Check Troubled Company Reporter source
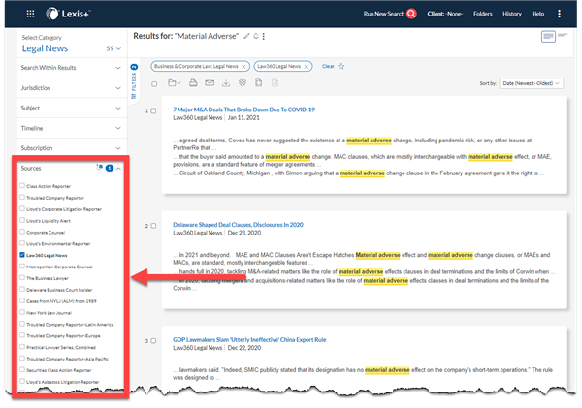The width and height of the screenshot is (582, 408). (22, 197)
